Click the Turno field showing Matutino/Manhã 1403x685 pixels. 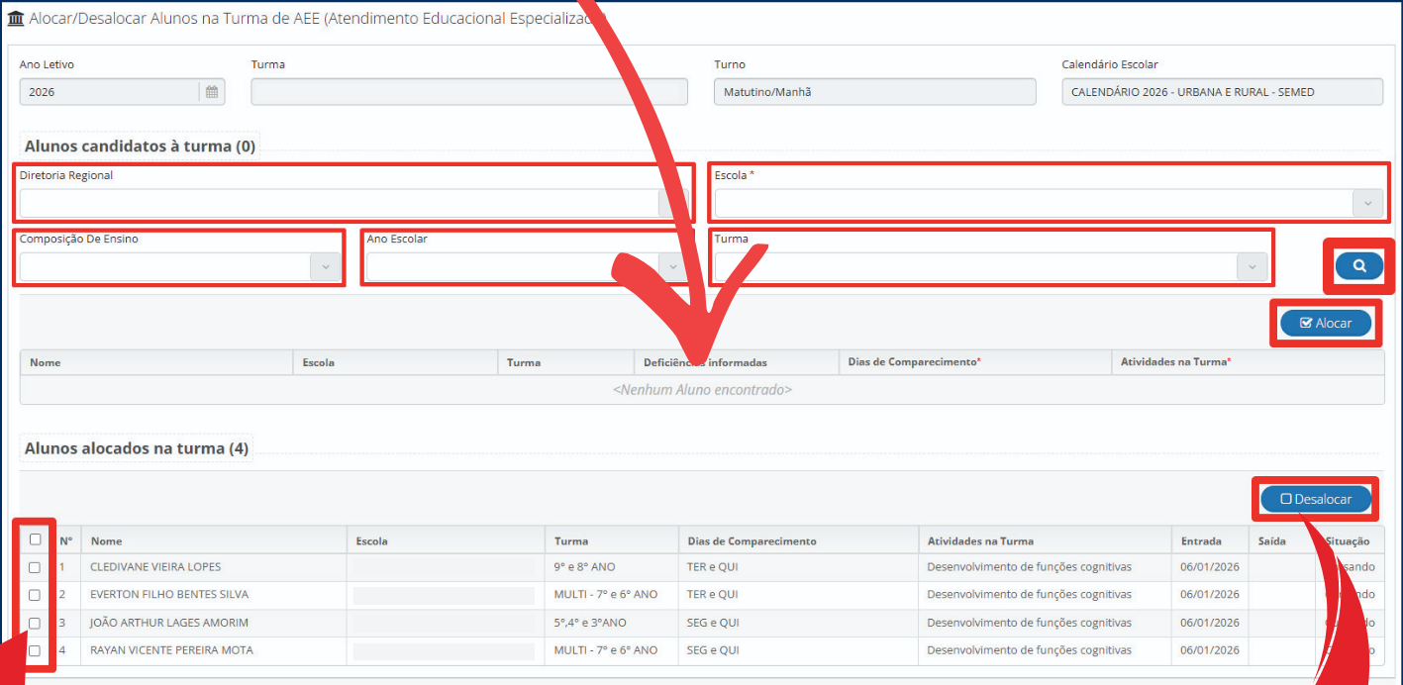(x=873, y=92)
